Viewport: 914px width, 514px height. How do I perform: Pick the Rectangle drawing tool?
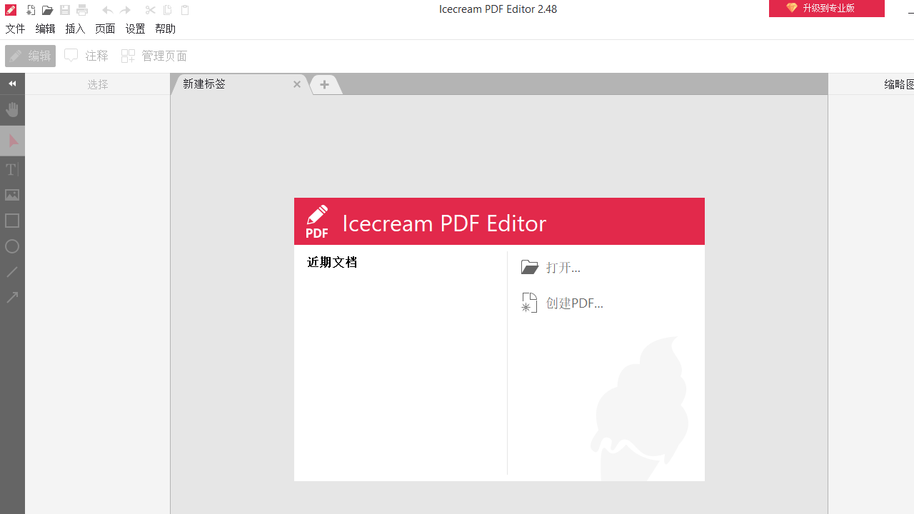tap(11, 221)
